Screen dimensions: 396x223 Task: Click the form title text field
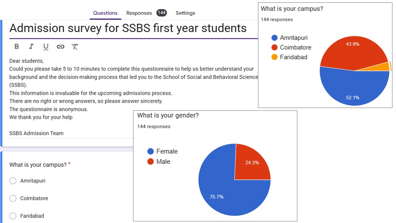pyautogui.click(x=128, y=28)
